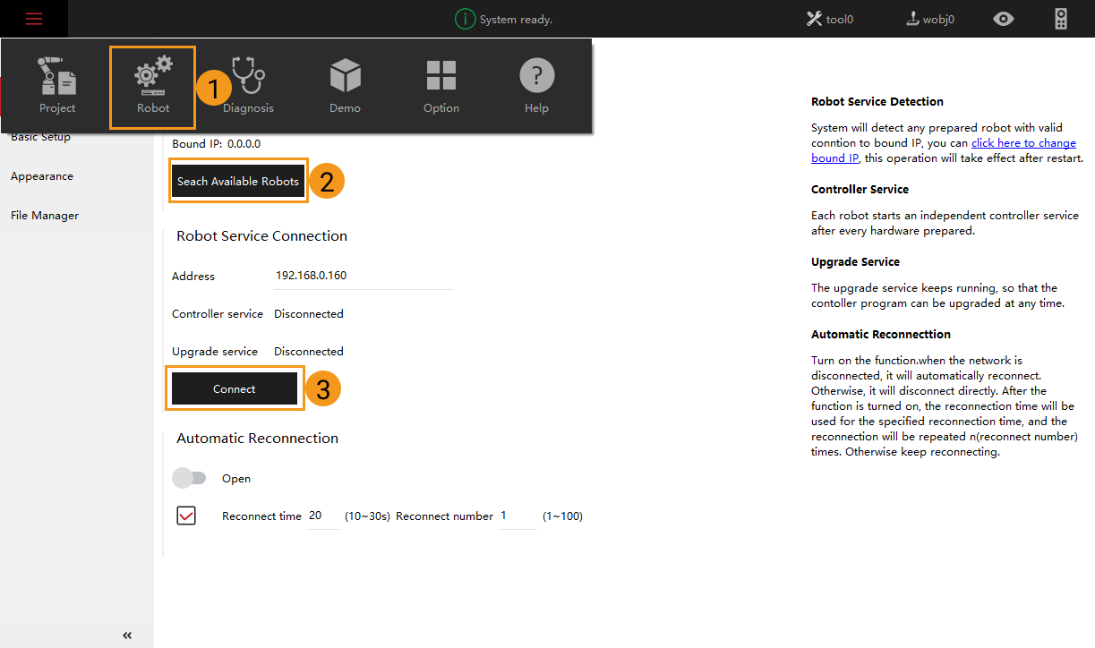Open the Diagnosis stethoscope icon
The height and width of the screenshot is (648, 1095).
(248, 85)
